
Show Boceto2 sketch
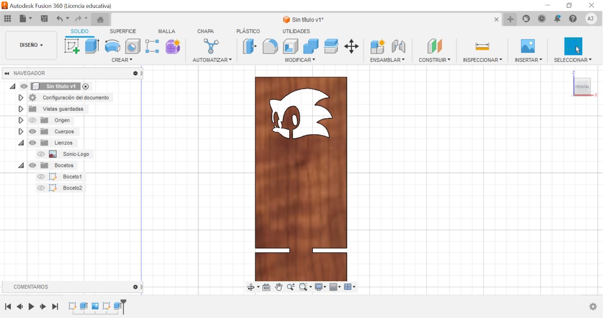pos(41,188)
